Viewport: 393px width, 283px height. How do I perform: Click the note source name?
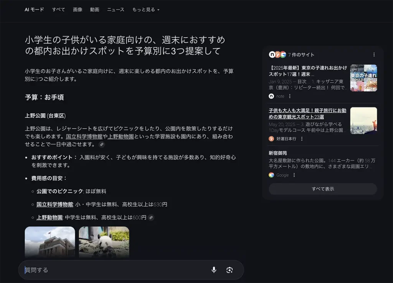(x=280, y=96)
